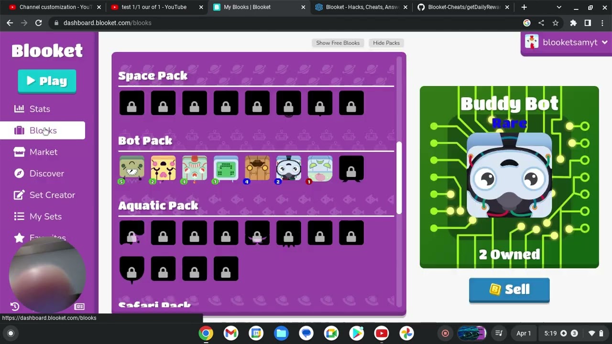
Task: Open the Files app from the shelf
Action: point(281,333)
